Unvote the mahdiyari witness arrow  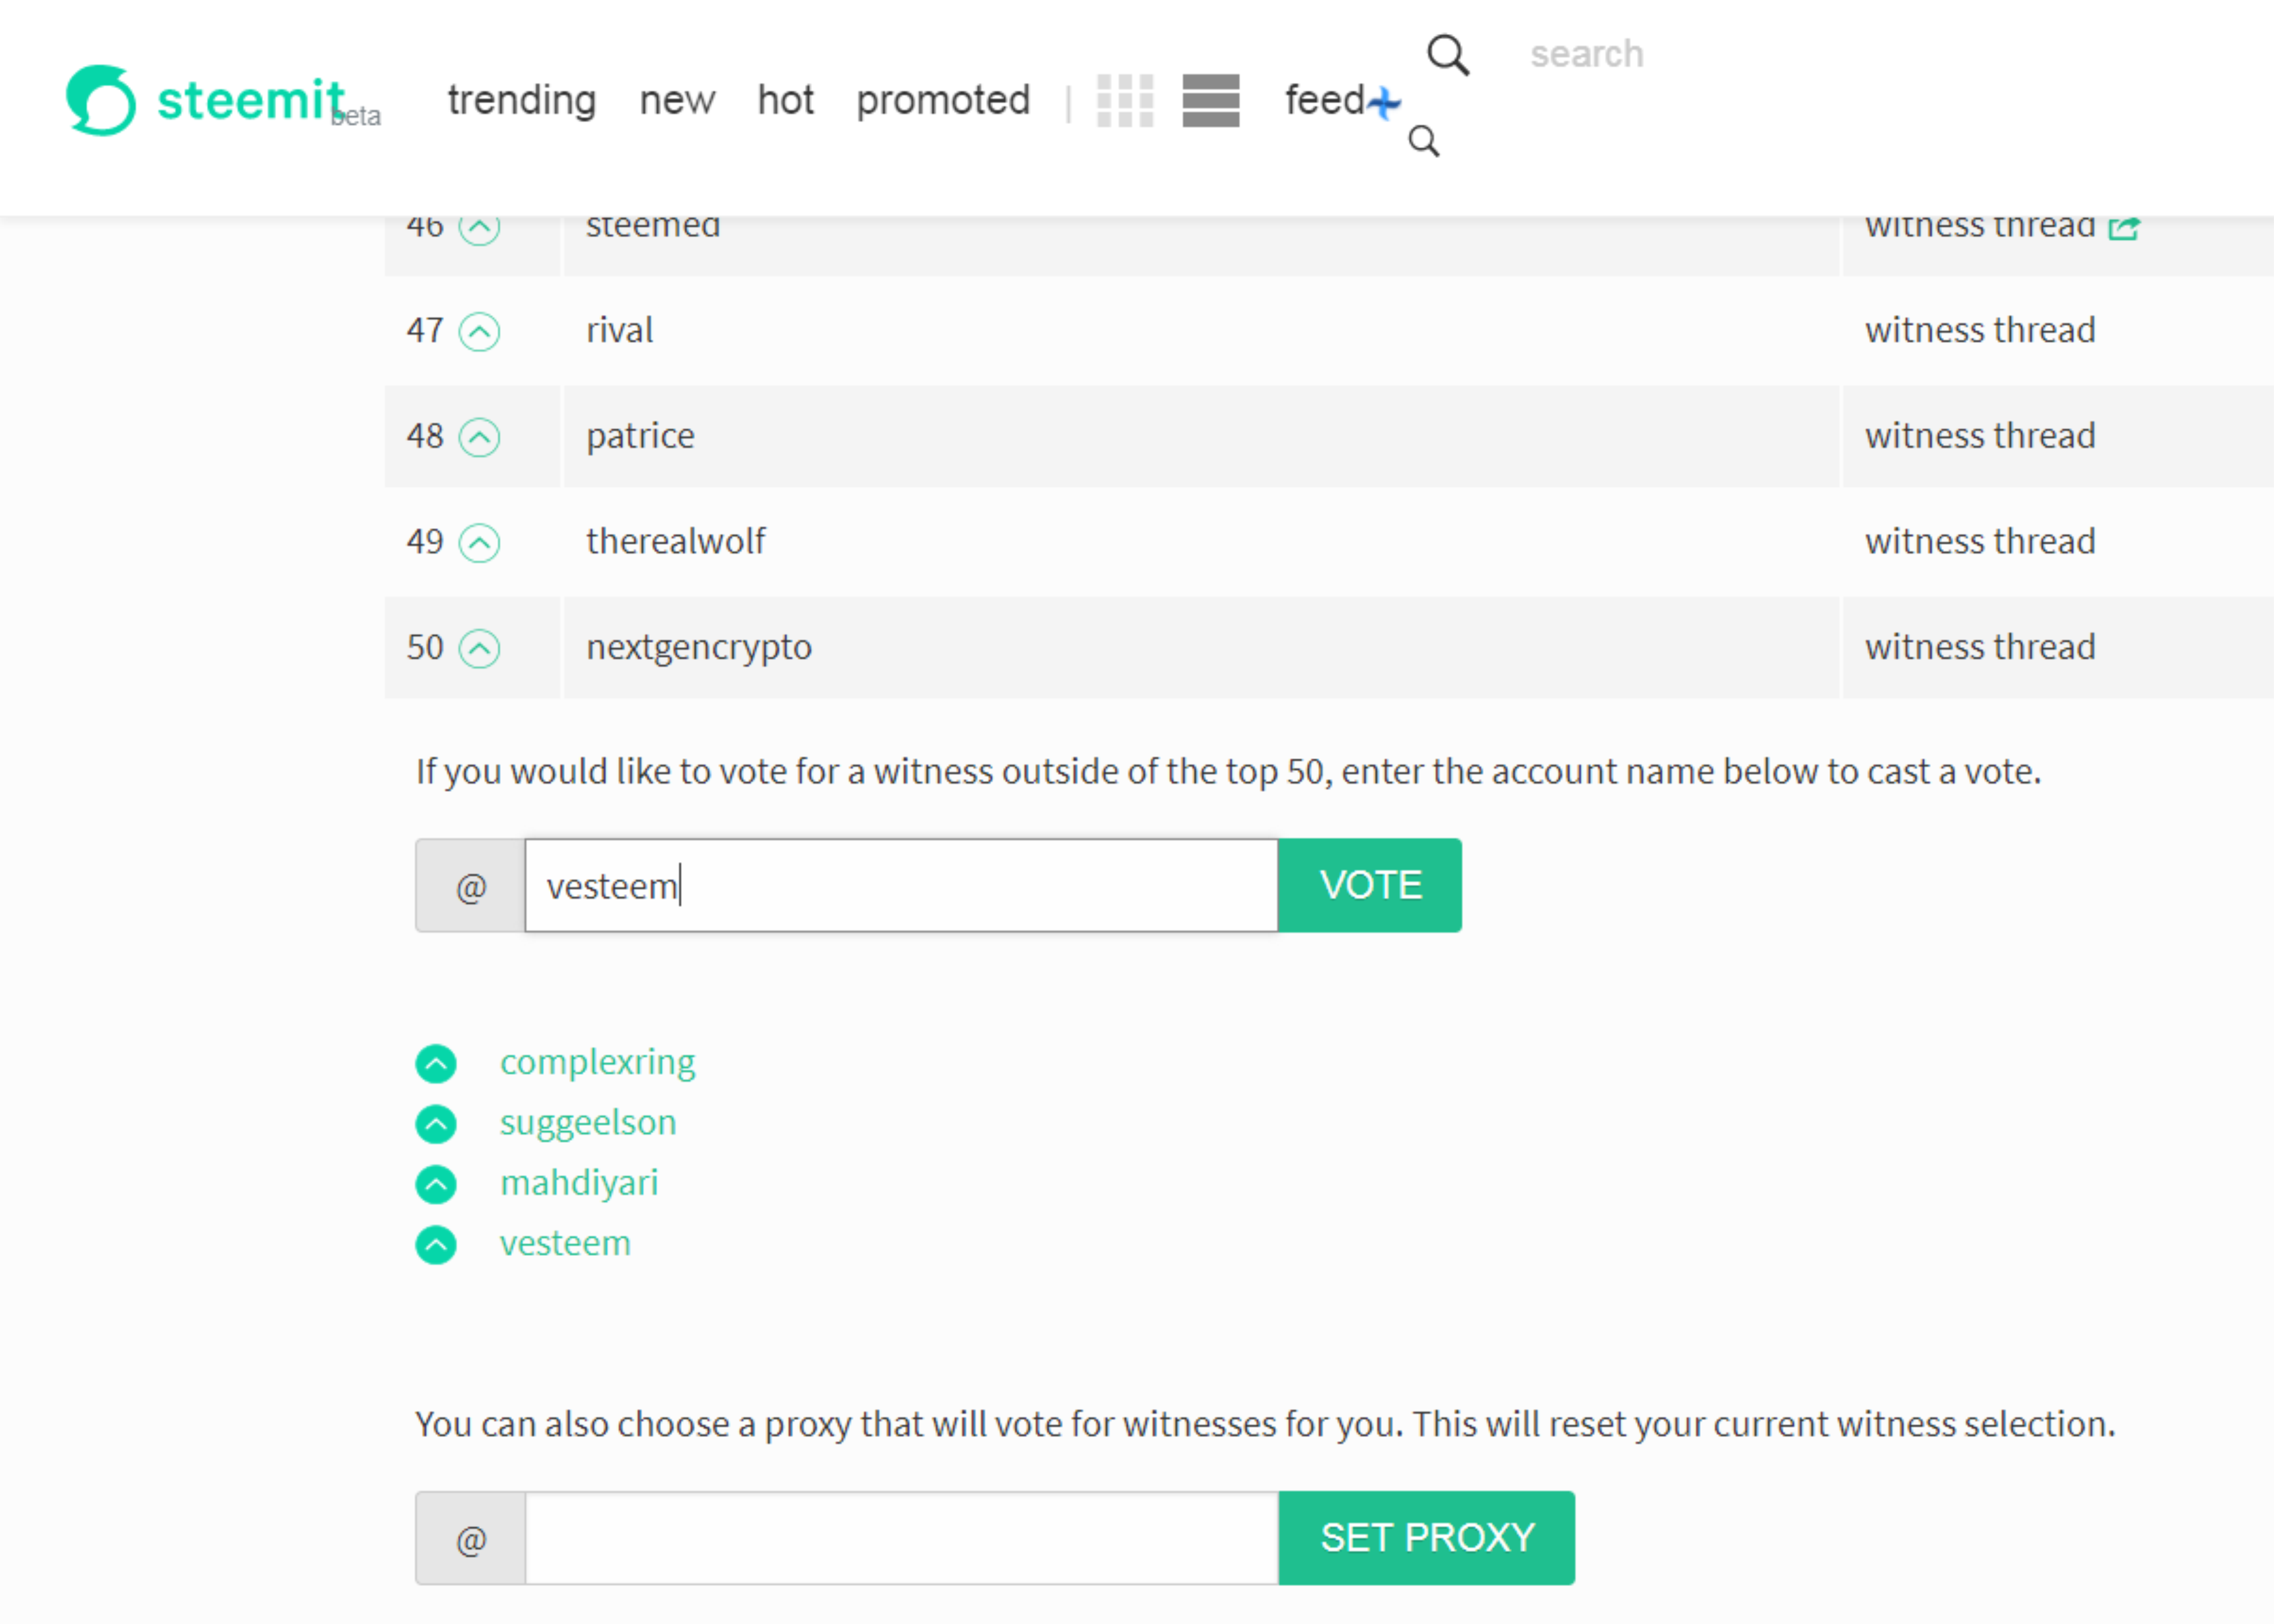click(436, 1184)
